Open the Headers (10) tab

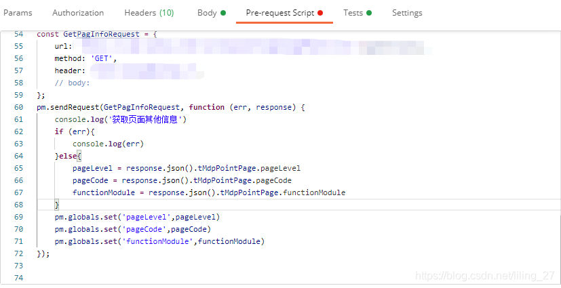(149, 13)
